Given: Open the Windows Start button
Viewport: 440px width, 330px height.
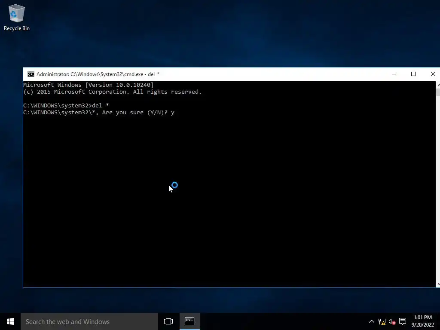Looking at the screenshot, I should 10,321.
